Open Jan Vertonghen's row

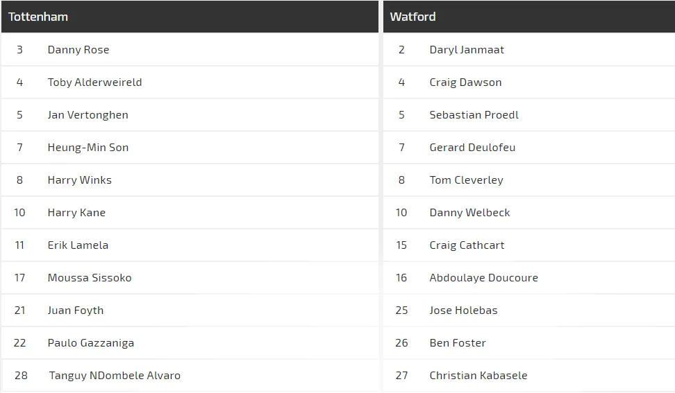click(x=87, y=115)
